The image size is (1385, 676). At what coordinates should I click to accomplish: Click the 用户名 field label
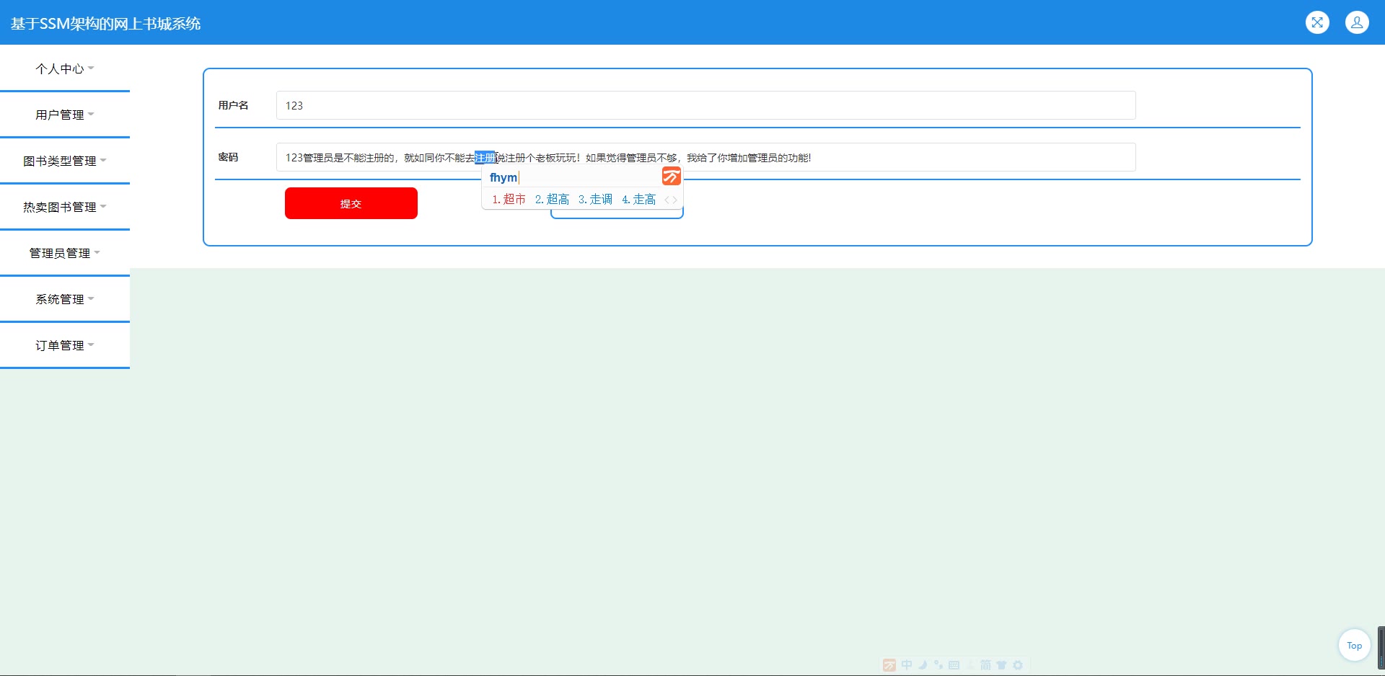pyautogui.click(x=234, y=105)
